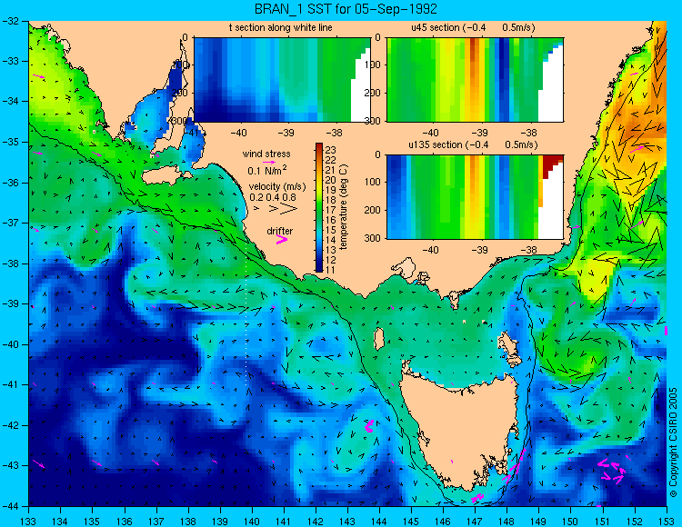
Task: Click longitude axis label 139
Action: click(220, 522)
